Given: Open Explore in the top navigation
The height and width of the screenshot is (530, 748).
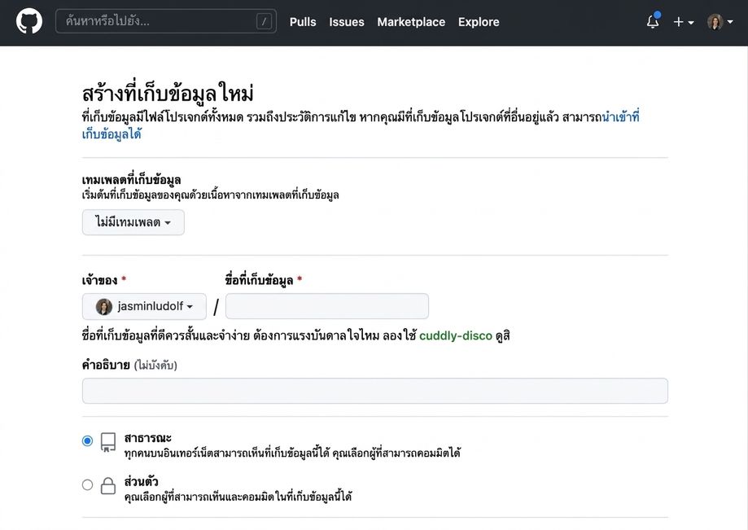Looking at the screenshot, I should pos(479,22).
